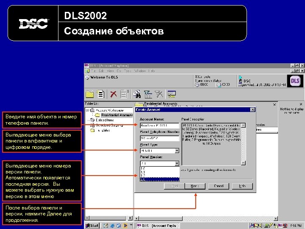Select Templates in folder tree
The width and height of the screenshot is (305, 229).
(x=103, y=130)
